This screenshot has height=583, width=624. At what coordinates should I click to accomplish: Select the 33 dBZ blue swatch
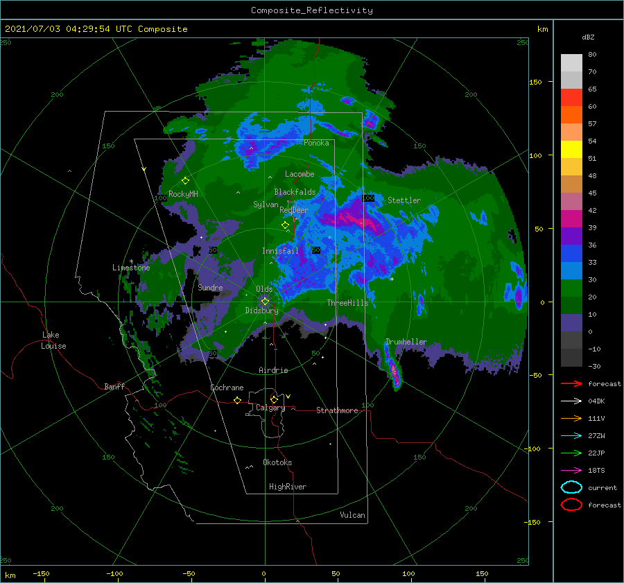click(x=571, y=253)
